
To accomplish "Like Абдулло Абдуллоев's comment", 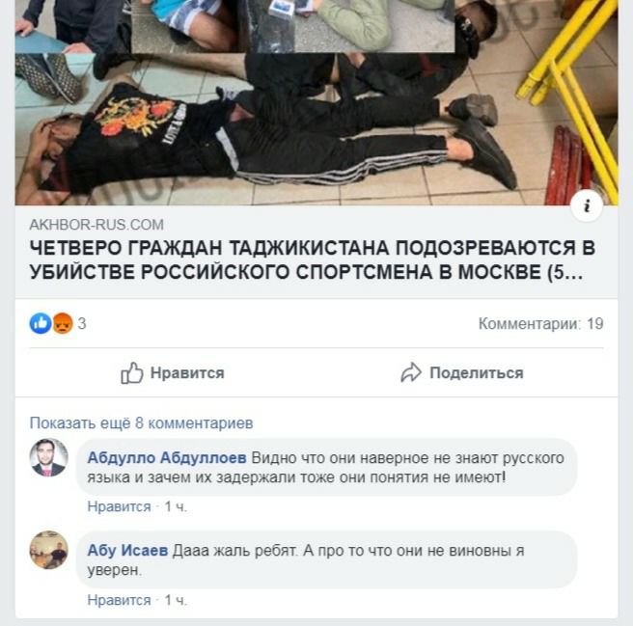I will click(119, 507).
